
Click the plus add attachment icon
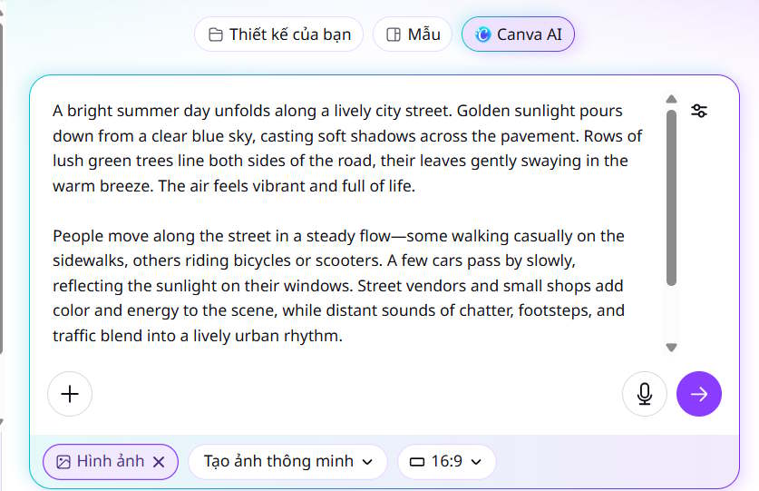70,394
